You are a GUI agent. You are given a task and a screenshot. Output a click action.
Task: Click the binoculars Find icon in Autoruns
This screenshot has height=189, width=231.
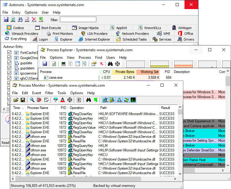[x=20, y=19]
